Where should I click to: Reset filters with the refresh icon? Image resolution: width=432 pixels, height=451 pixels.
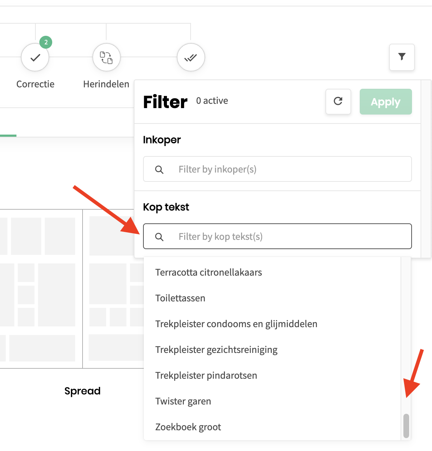(x=338, y=101)
